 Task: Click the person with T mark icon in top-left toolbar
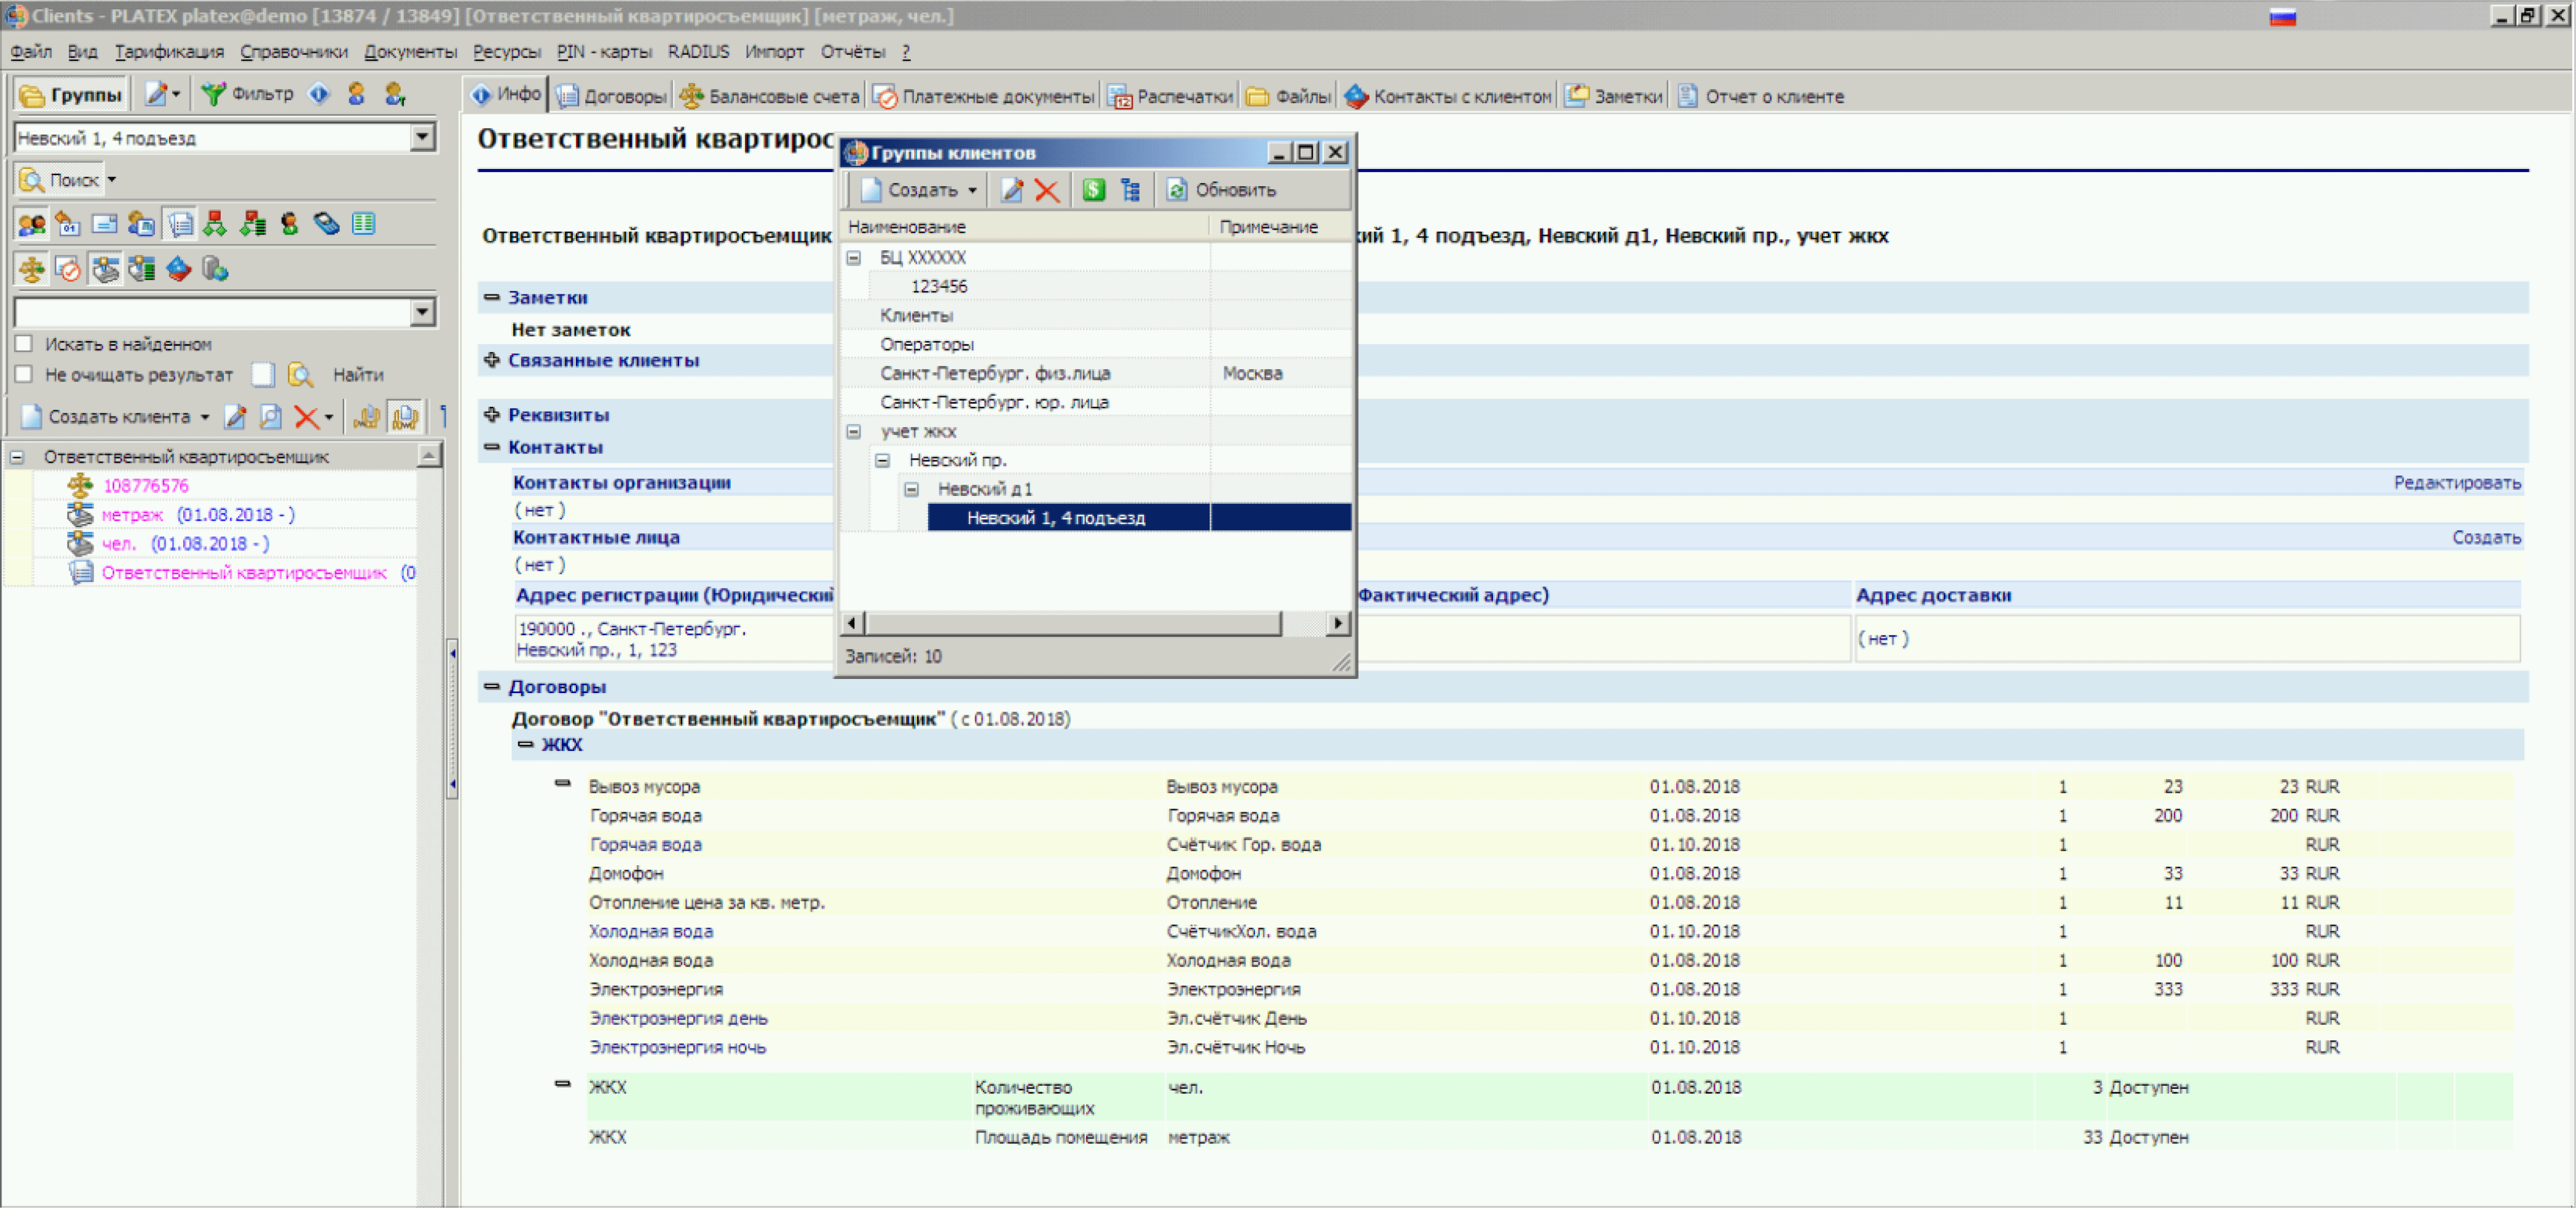click(396, 95)
